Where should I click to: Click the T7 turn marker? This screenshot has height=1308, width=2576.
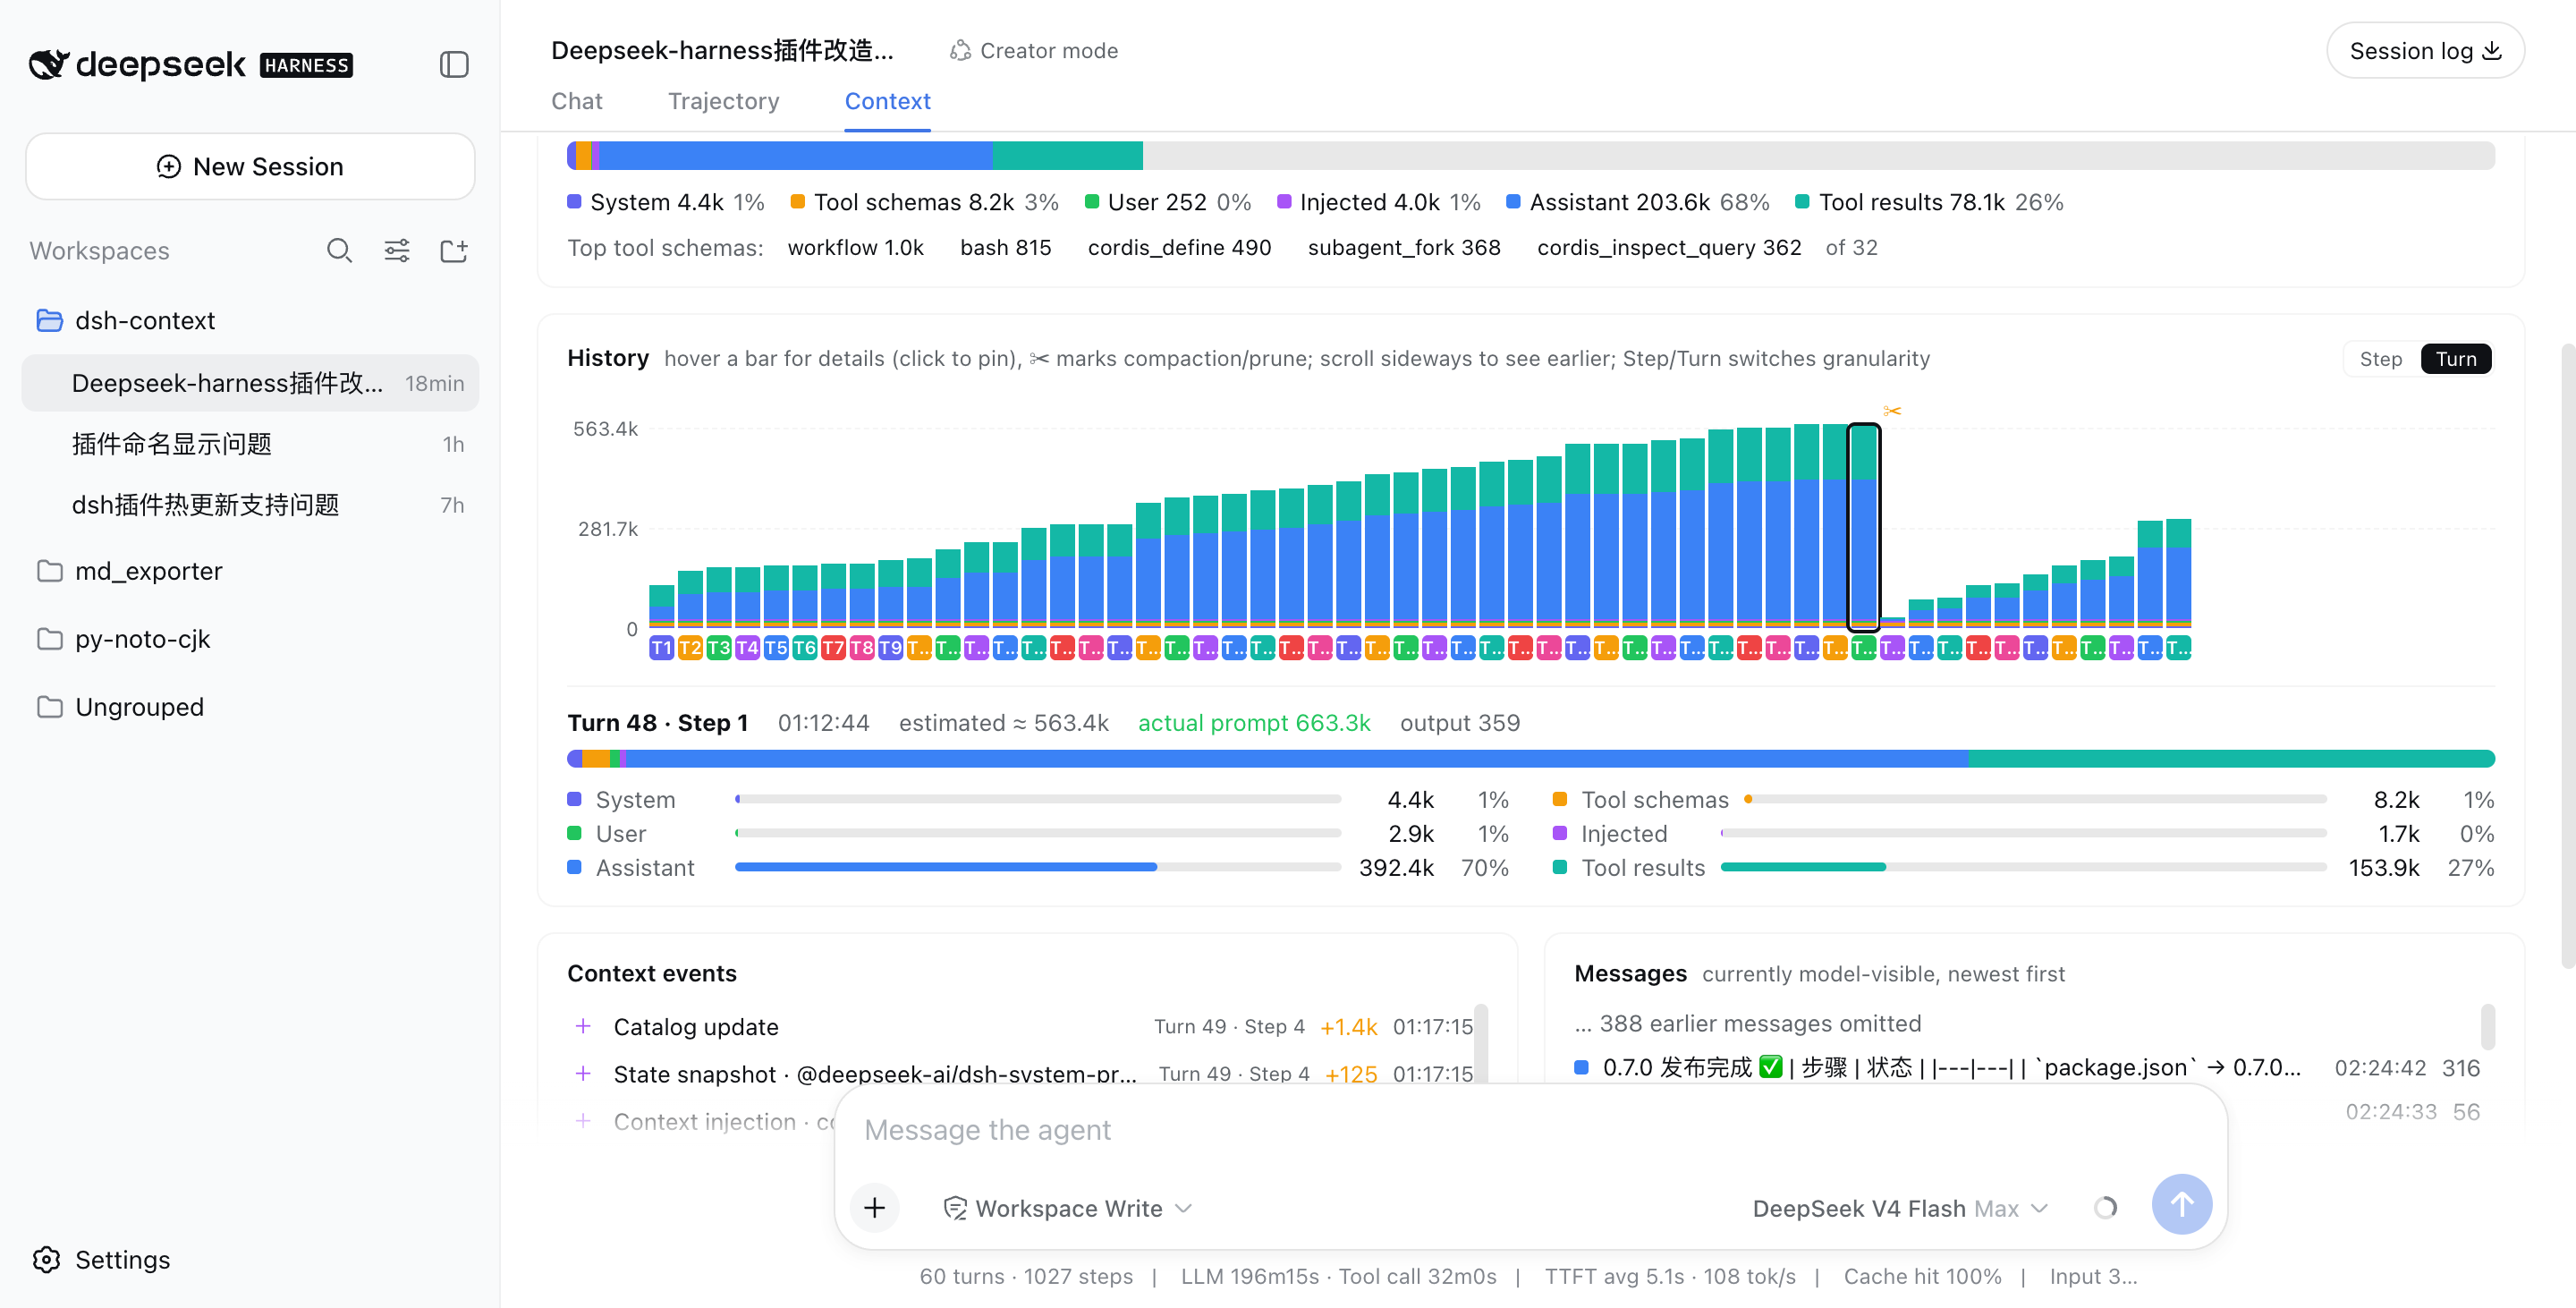click(x=833, y=647)
